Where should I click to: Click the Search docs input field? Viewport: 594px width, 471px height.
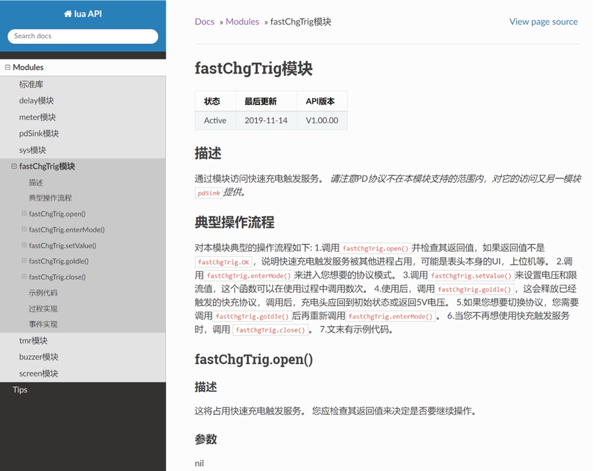pyautogui.click(x=83, y=36)
